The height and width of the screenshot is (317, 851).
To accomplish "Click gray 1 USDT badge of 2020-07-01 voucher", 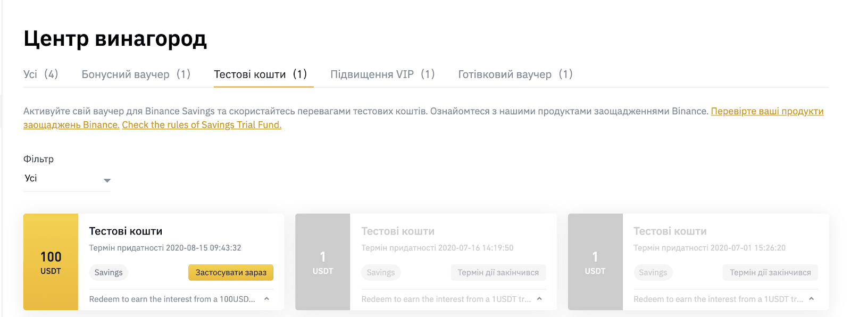I will coord(595,262).
